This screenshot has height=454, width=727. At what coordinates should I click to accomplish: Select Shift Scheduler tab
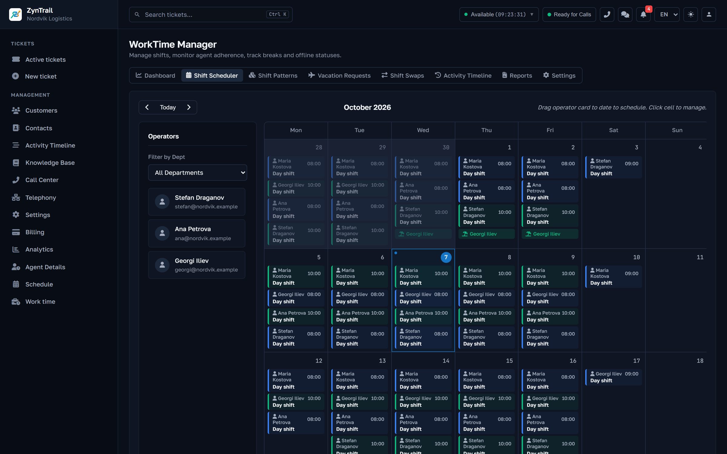point(212,75)
